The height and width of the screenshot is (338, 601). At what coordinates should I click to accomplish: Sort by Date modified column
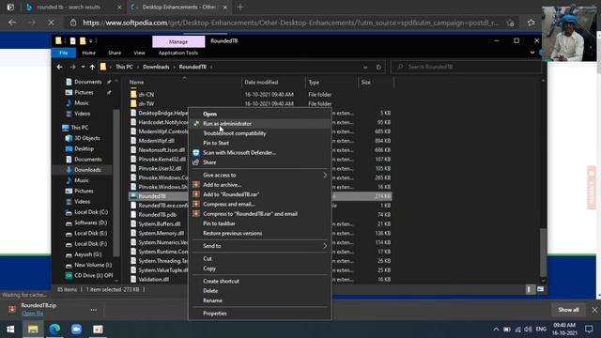point(261,83)
